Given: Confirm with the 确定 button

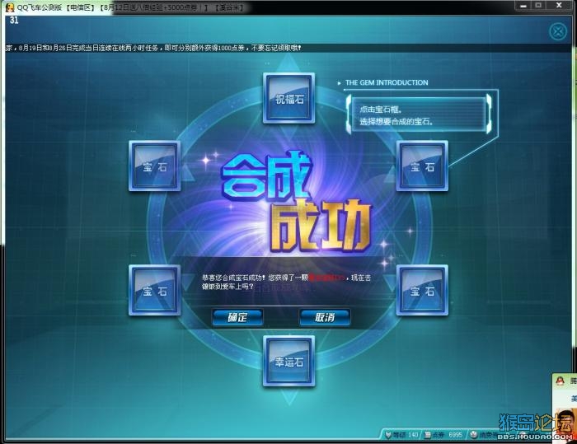Looking at the screenshot, I should click(237, 317).
